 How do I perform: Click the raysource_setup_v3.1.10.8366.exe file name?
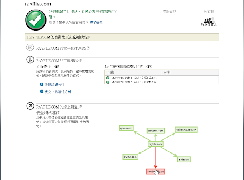(x=134, y=82)
